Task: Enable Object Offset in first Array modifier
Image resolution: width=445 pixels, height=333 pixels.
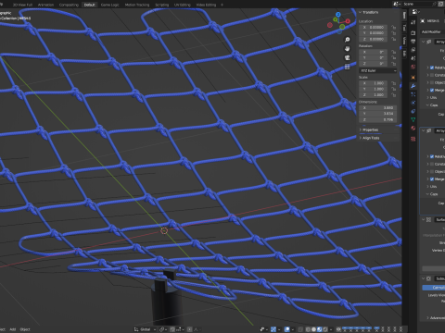Action: coord(432,82)
